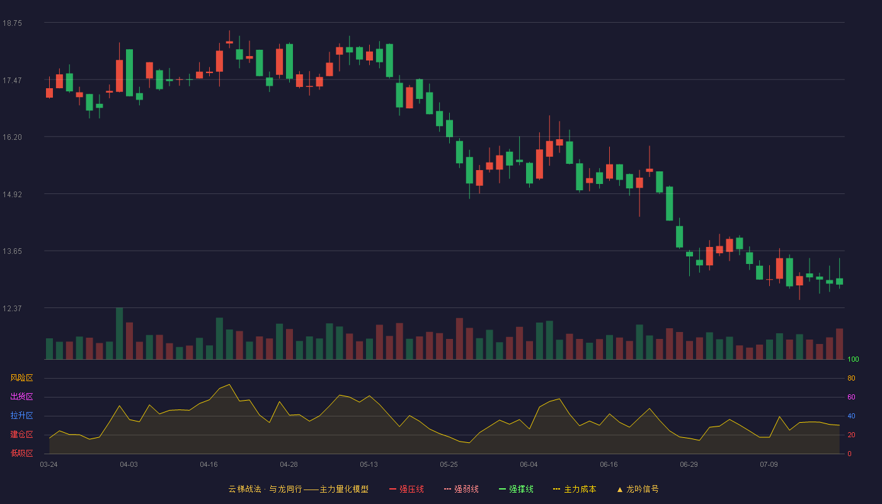882x504 pixels.
Task: Toggle the 强压线 legend series
Action: click(406, 489)
